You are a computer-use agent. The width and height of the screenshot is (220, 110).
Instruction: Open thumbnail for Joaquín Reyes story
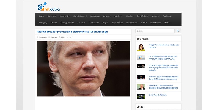(141, 66)
